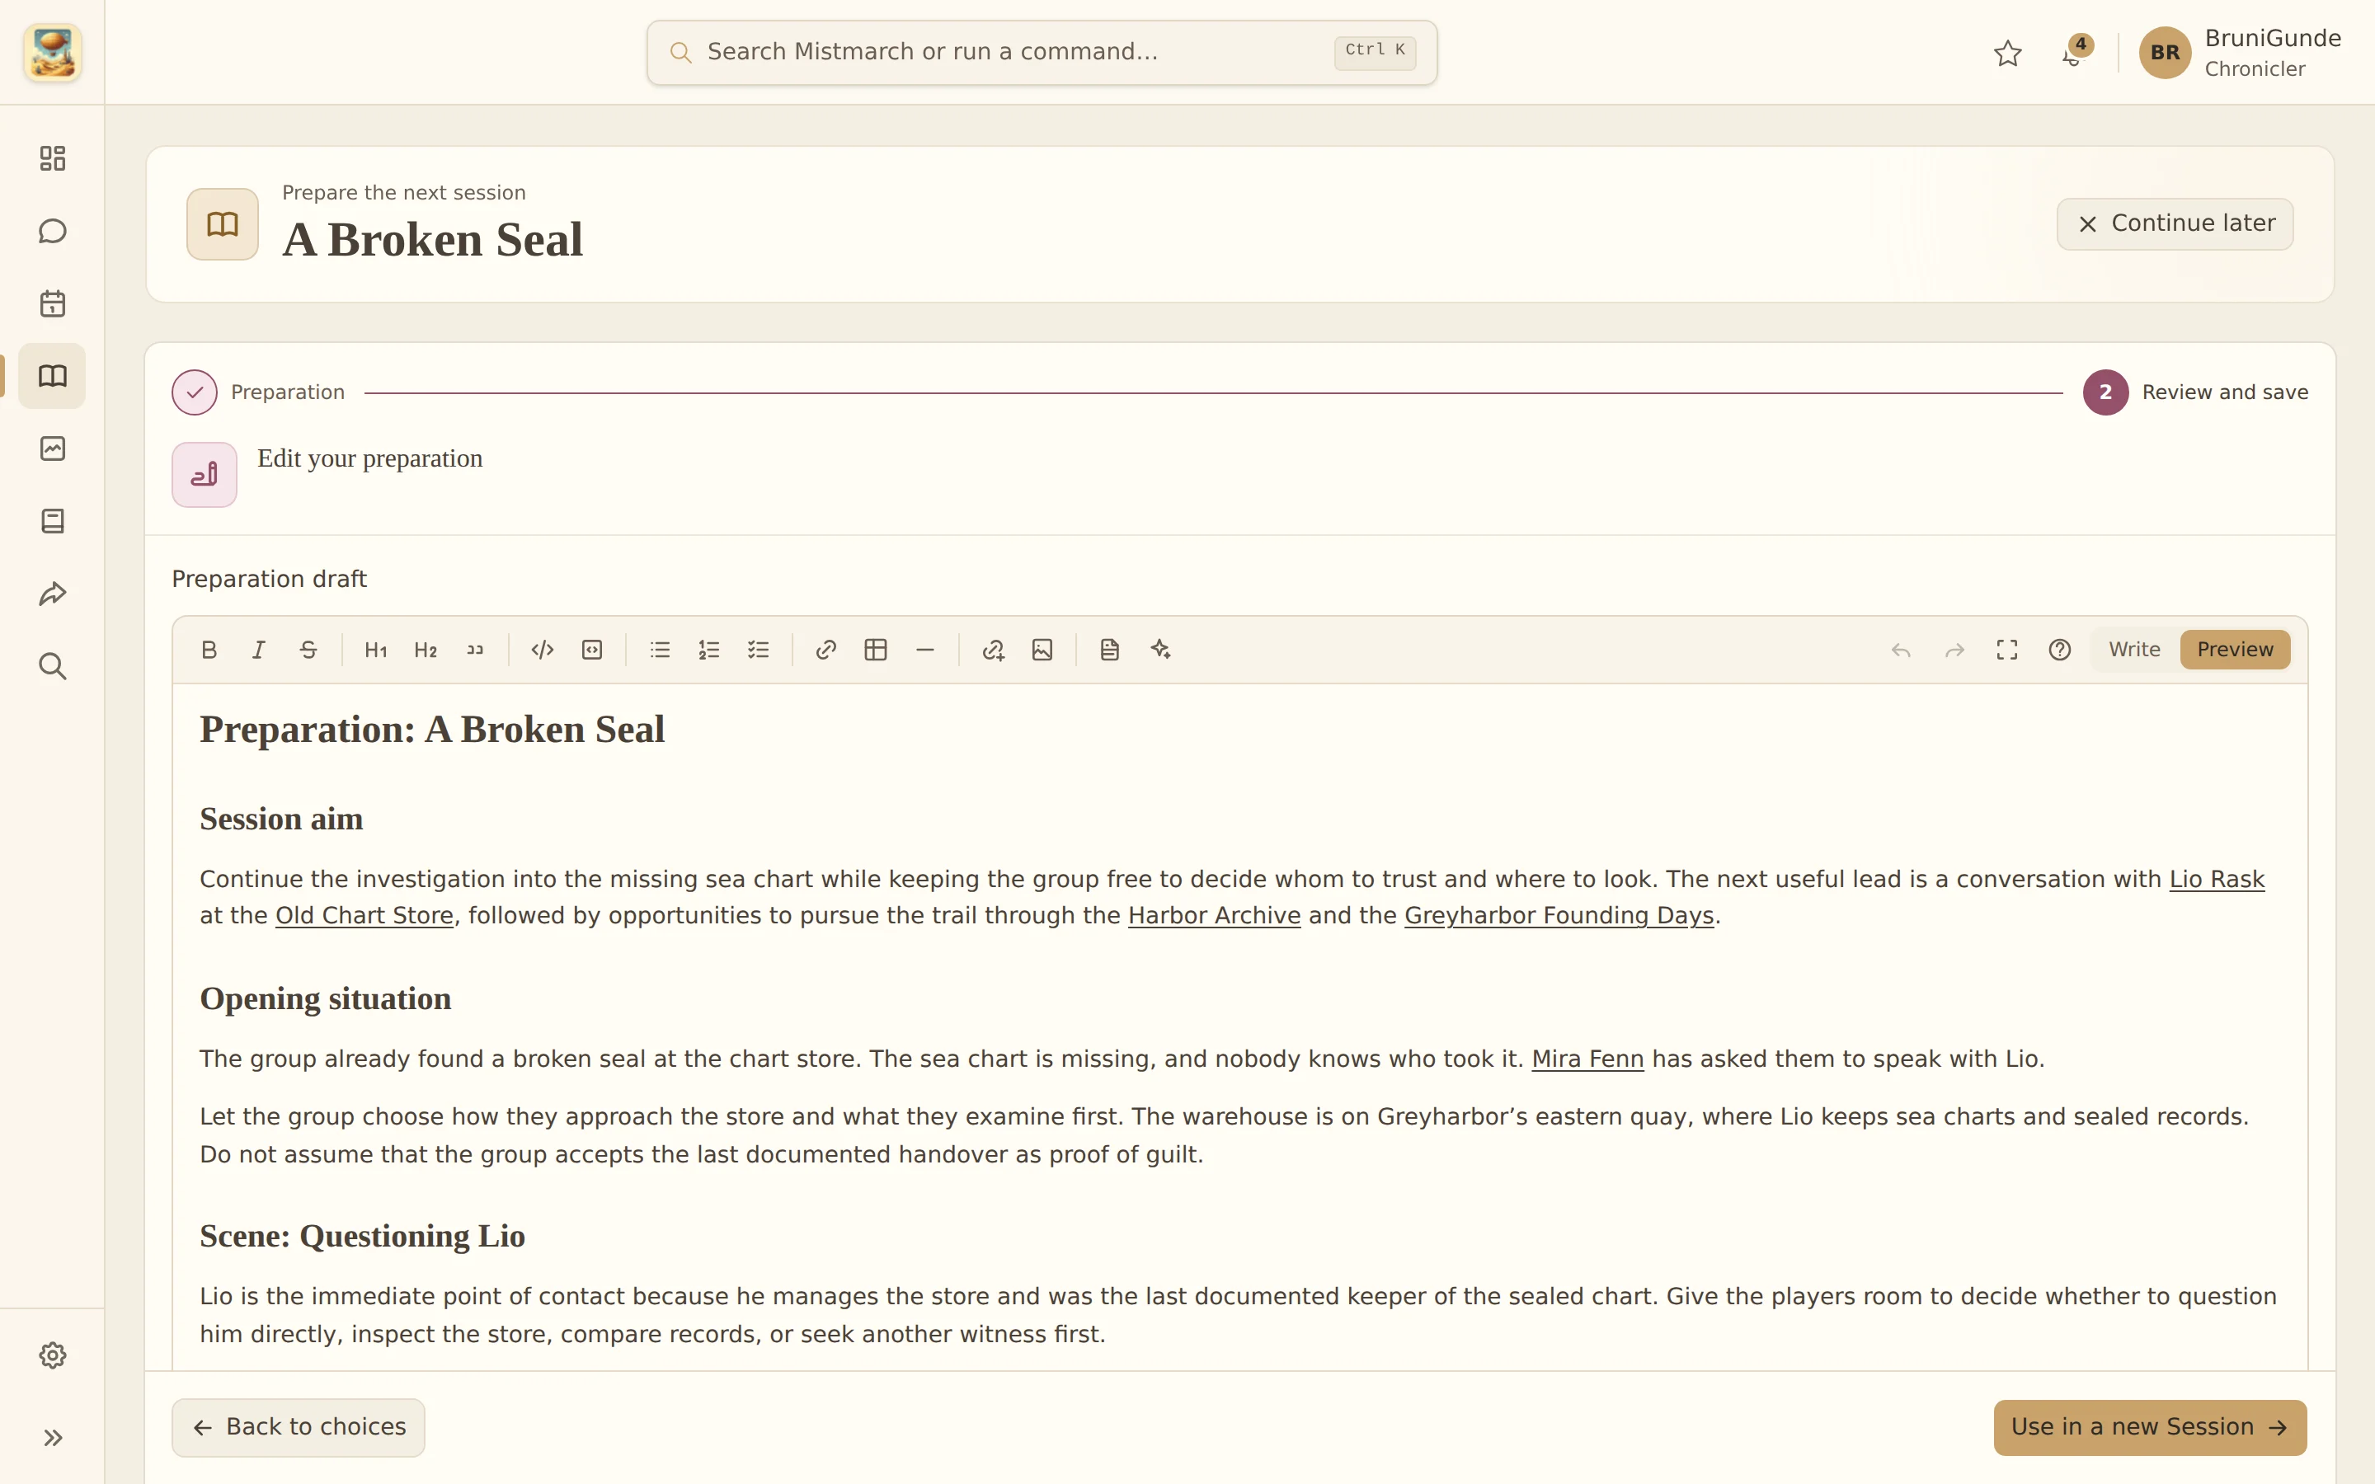Insert Heading 1
2375x1484 pixels.
[x=376, y=650]
